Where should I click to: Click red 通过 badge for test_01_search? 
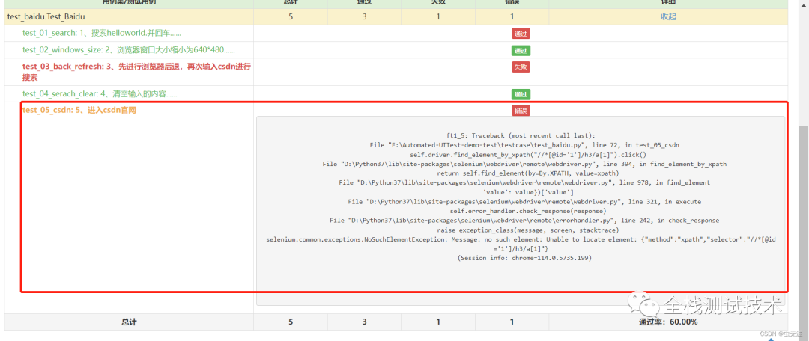521,34
